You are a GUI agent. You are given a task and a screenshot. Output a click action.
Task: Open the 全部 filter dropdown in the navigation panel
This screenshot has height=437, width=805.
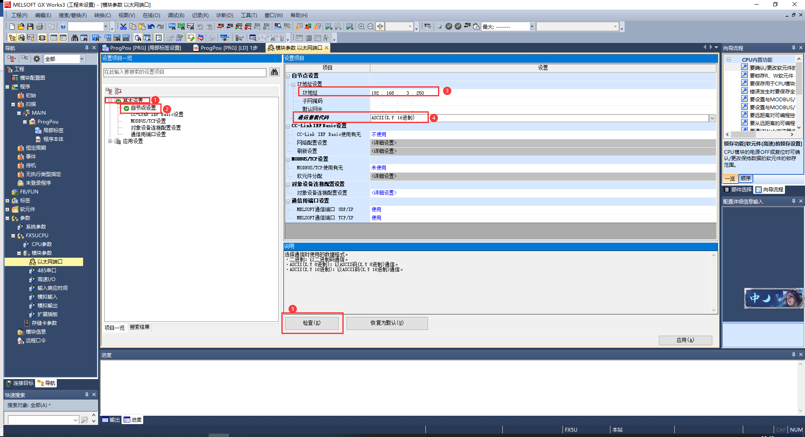click(x=82, y=59)
